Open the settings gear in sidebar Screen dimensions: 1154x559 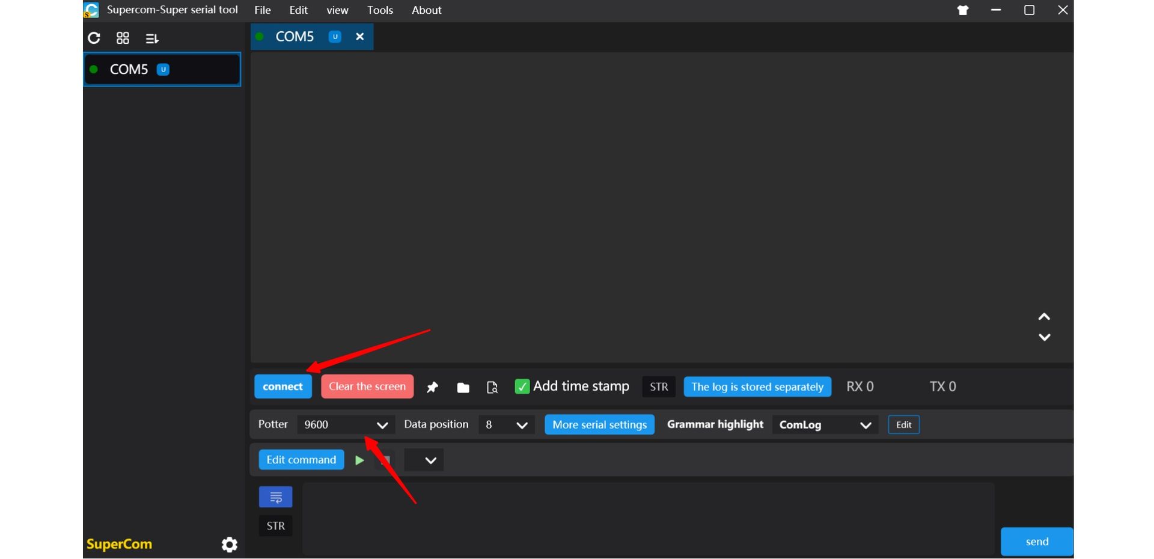[x=229, y=545]
